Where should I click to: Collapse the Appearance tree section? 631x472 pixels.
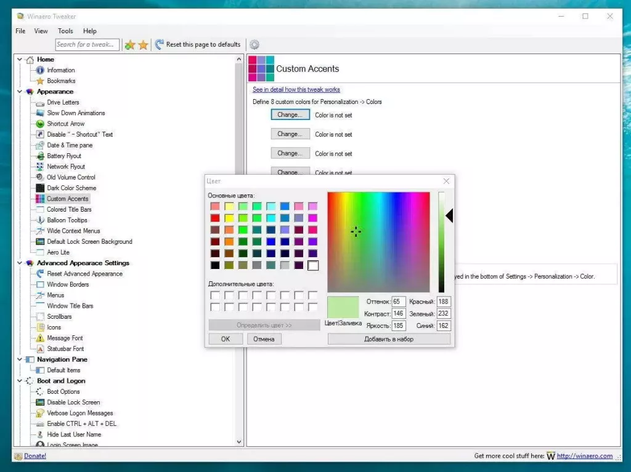click(20, 91)
